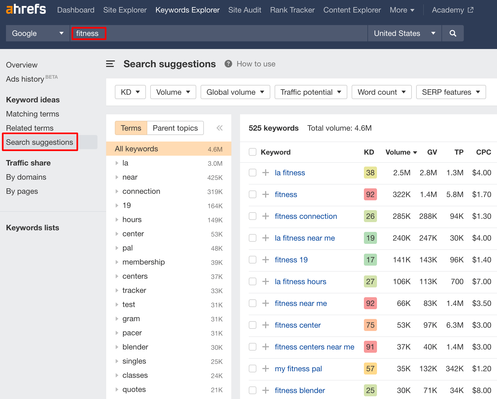Image resolution: width=497 pixels, height=399 pixels.
Task: Go to Dashboard in top navigation
Action: click(x=76, y=10)
